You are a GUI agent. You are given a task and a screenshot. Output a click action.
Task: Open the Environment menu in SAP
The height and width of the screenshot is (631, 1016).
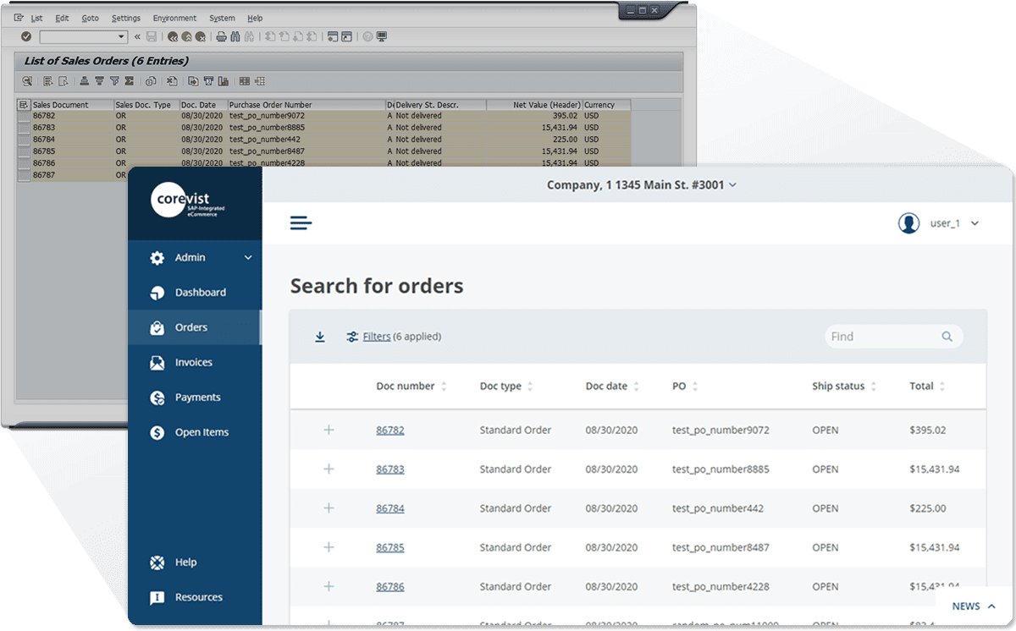coord(174,18)
